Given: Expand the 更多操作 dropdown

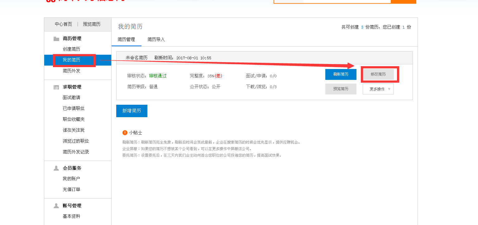Looking at the screenshot, I should [378, 89].
